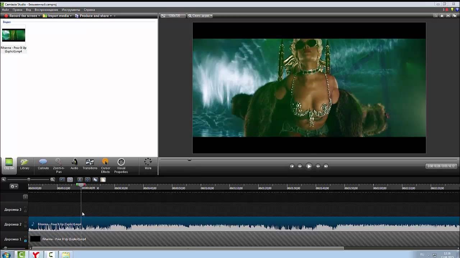Image resolution: width=460 pixels, height=258 pixels.
Task: Open the Transitions tool
Action: coord(90,164)
